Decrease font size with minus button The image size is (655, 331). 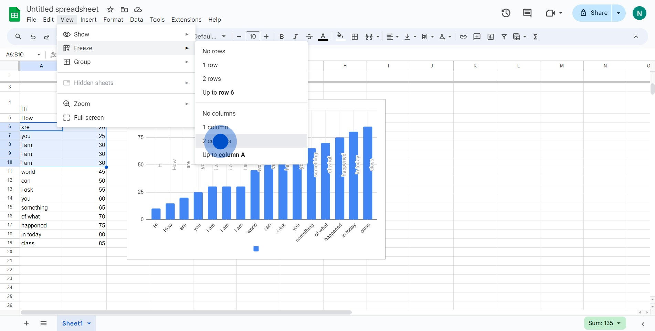pos(239,36)
